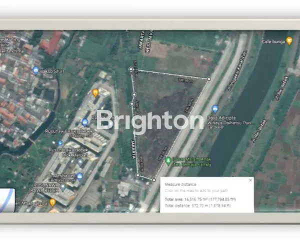Select the bottom-right measurement path point
The width and height of the screenshot is (300, 245).
154,179
